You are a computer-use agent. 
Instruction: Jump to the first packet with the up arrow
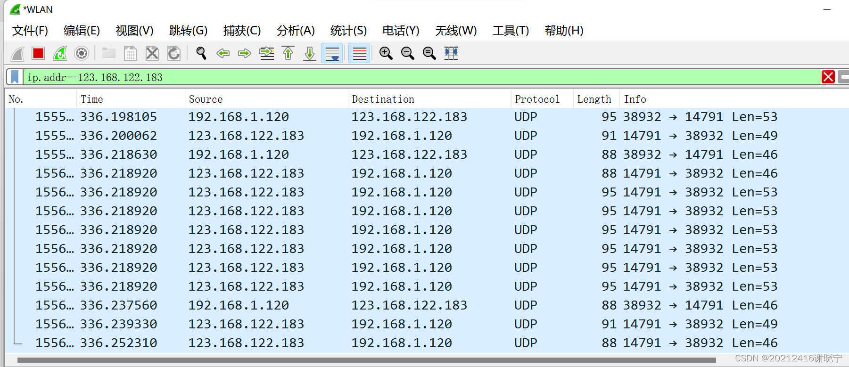288,53
